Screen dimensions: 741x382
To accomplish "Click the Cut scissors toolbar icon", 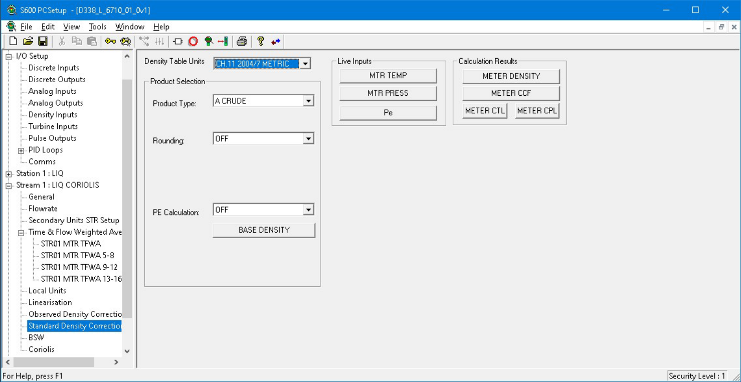I will (62, 41).
